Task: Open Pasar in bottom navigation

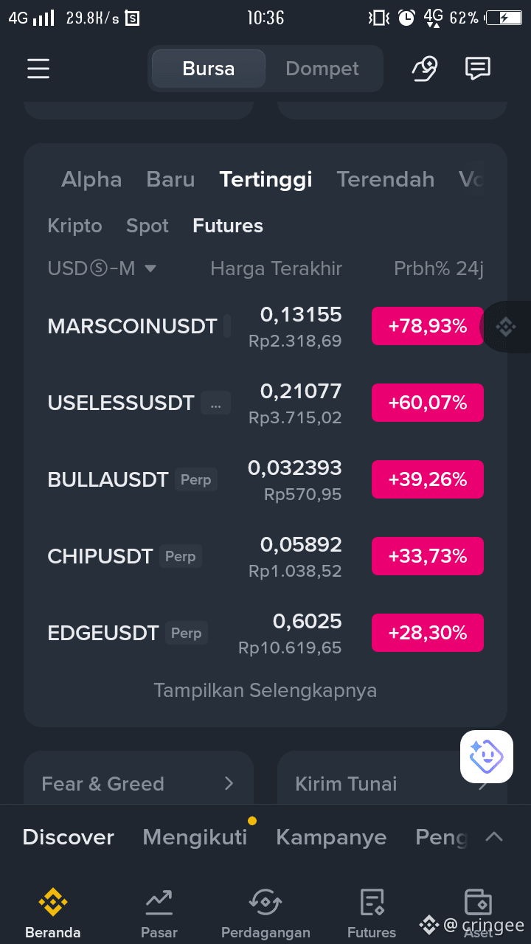Action: point(159,914)
